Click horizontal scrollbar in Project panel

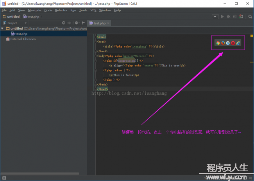tap(40, 174)
